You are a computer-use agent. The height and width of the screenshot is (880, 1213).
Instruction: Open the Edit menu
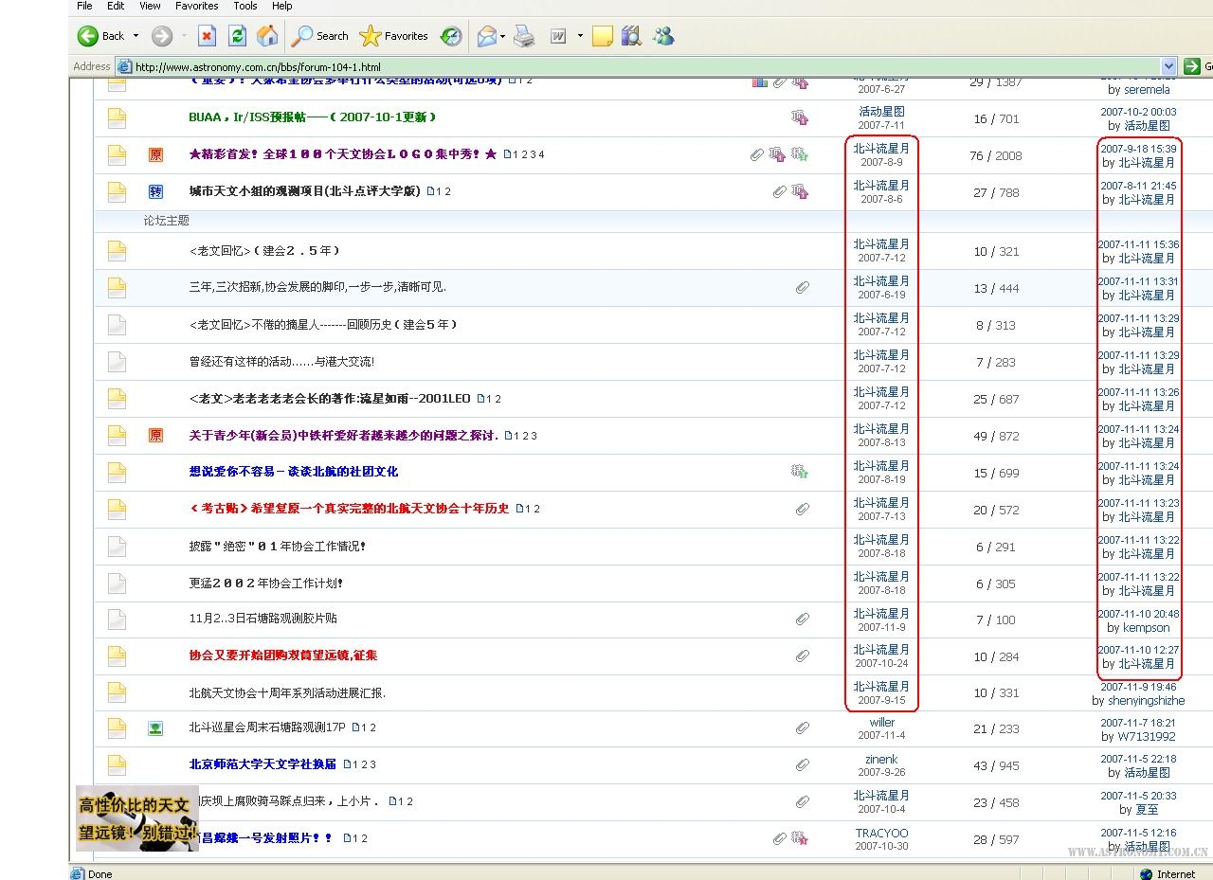116,6
